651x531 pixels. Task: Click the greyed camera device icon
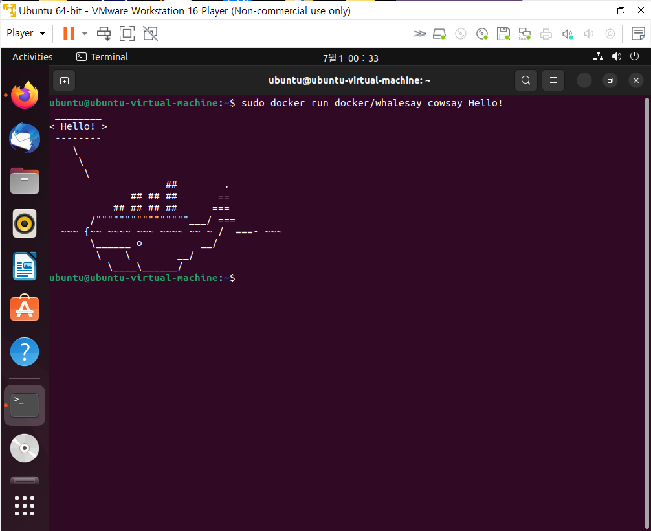click(x=610, y=34)
